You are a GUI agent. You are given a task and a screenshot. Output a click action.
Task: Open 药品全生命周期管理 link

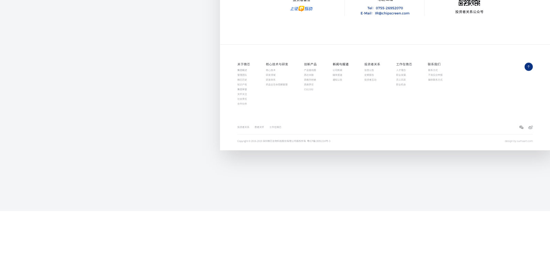pos(276,85)
